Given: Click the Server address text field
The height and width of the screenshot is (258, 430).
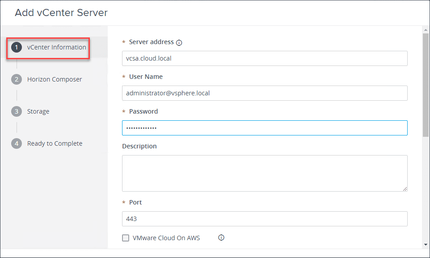Looking at the screenshot, I should tap(265, 58).
